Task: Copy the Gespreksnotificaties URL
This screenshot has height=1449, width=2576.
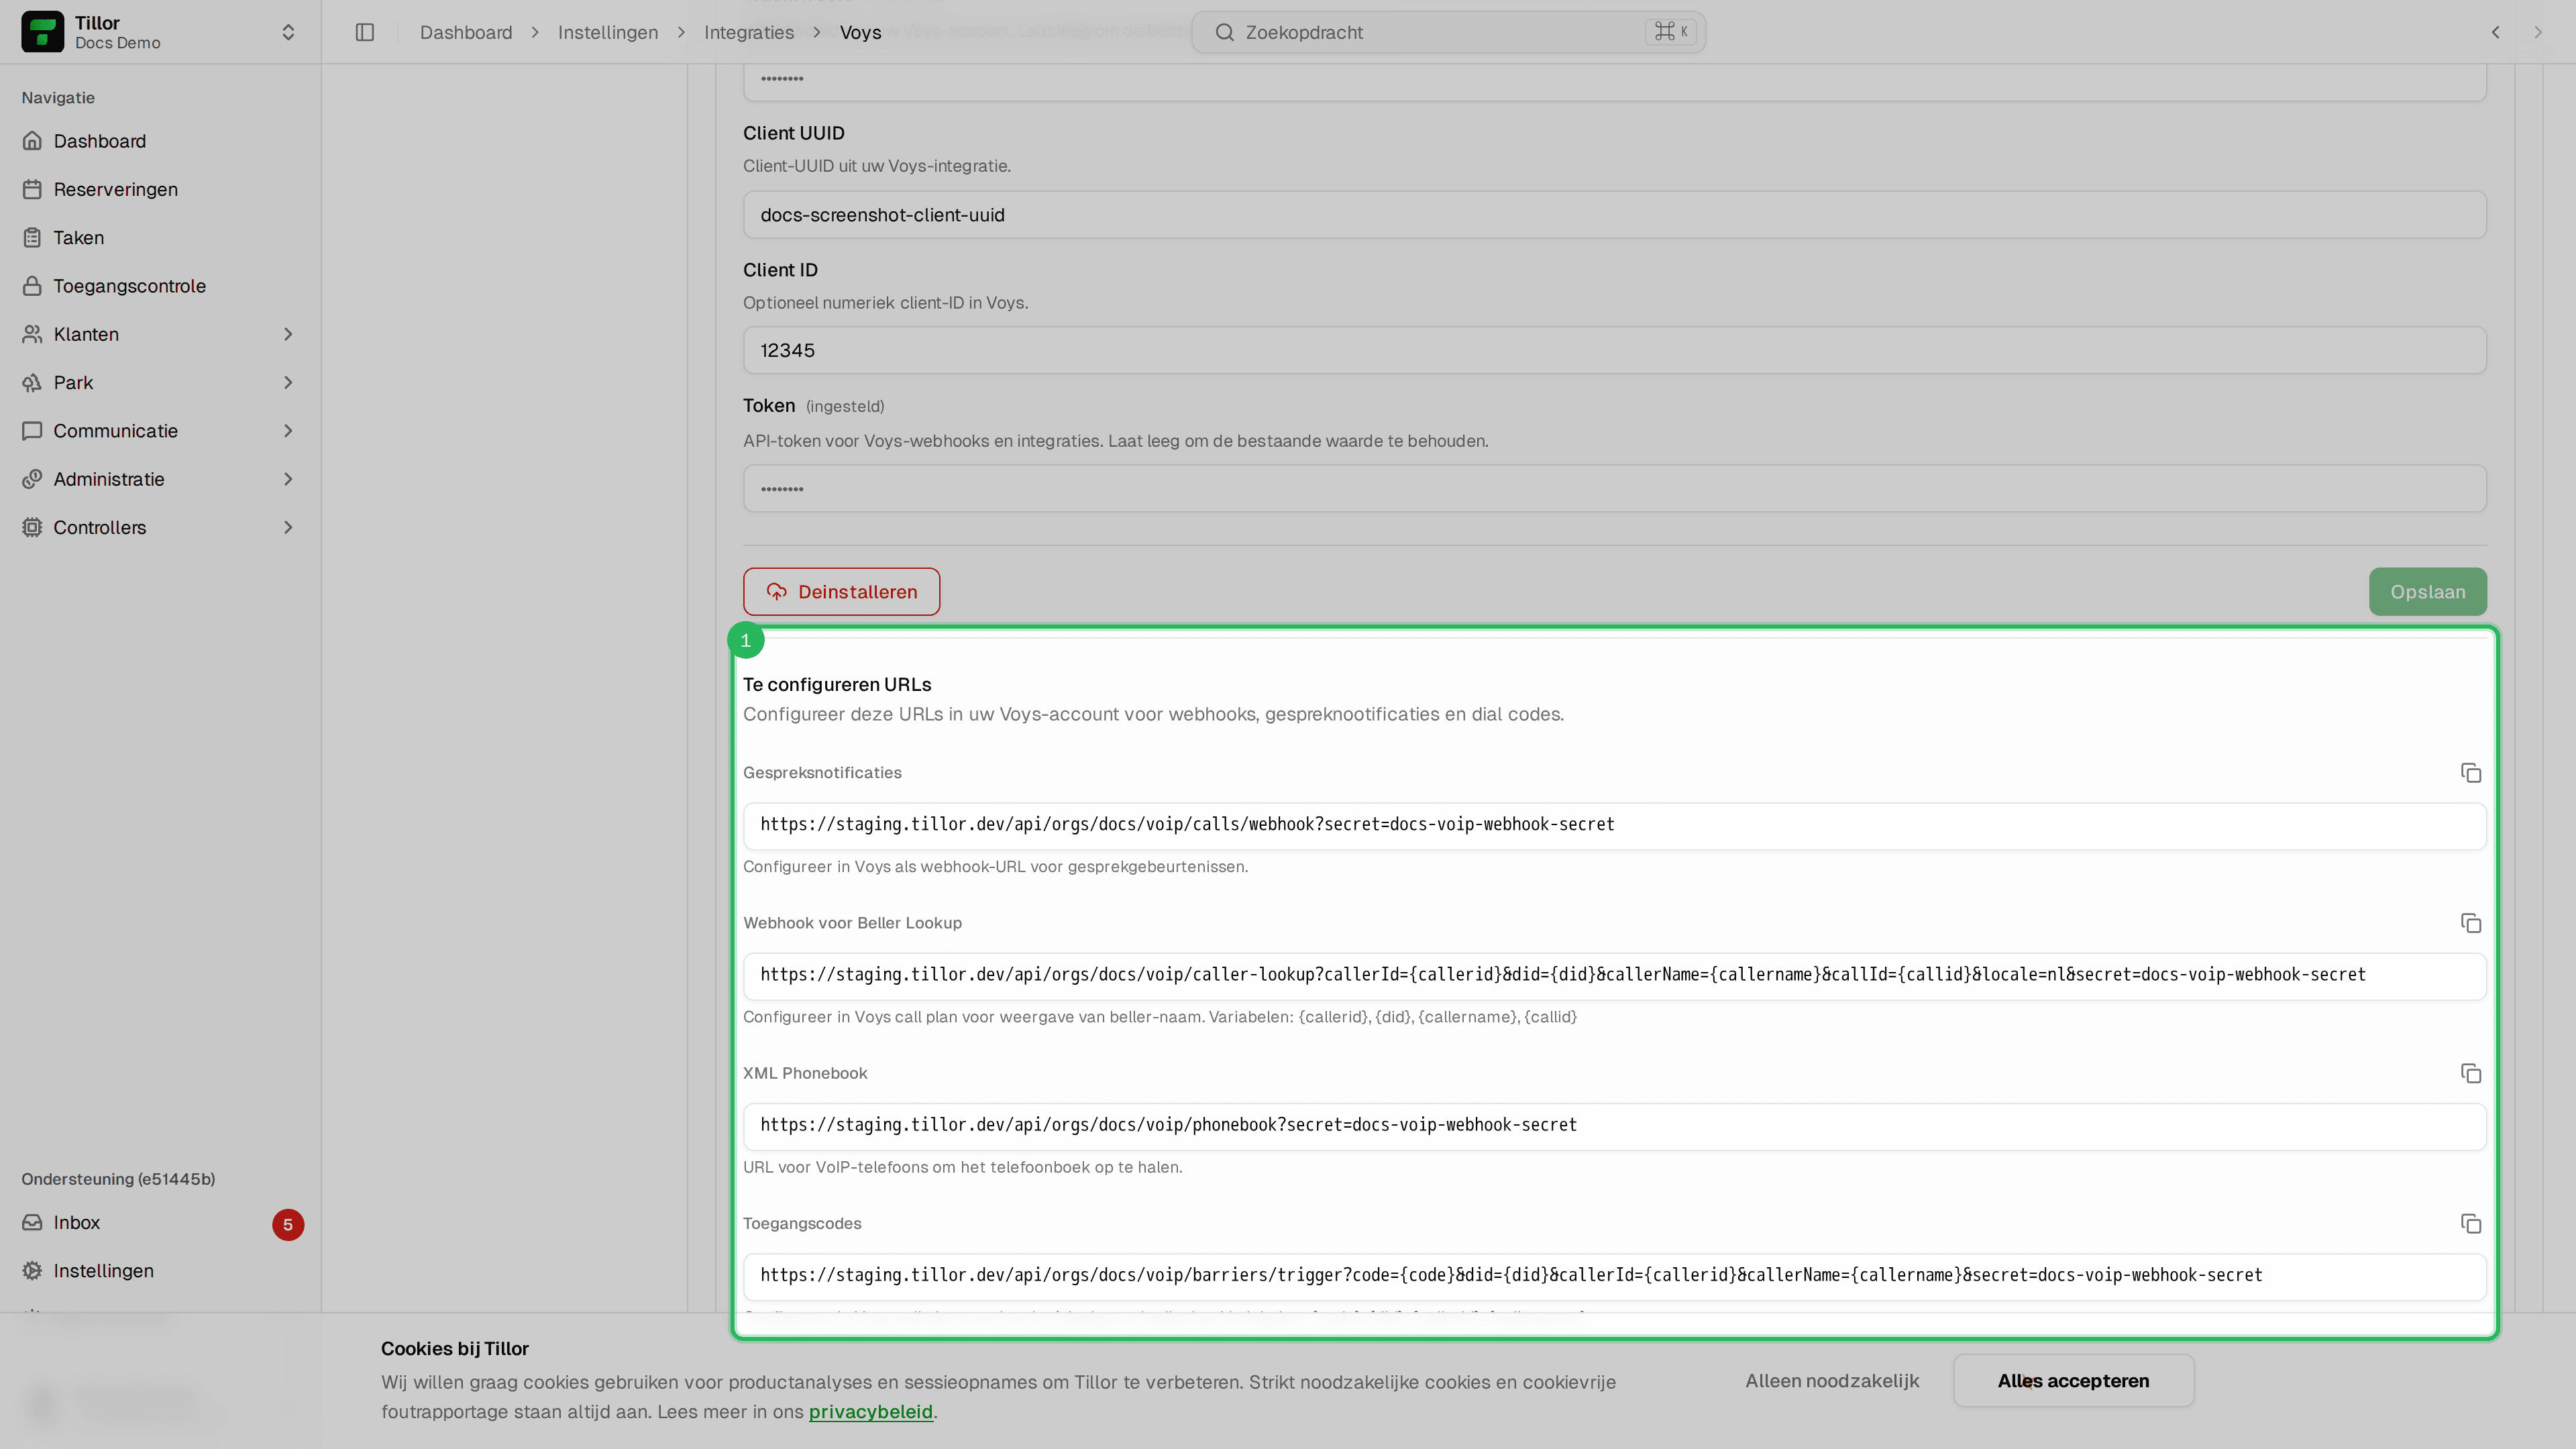Action: [x=2470, y=773]
